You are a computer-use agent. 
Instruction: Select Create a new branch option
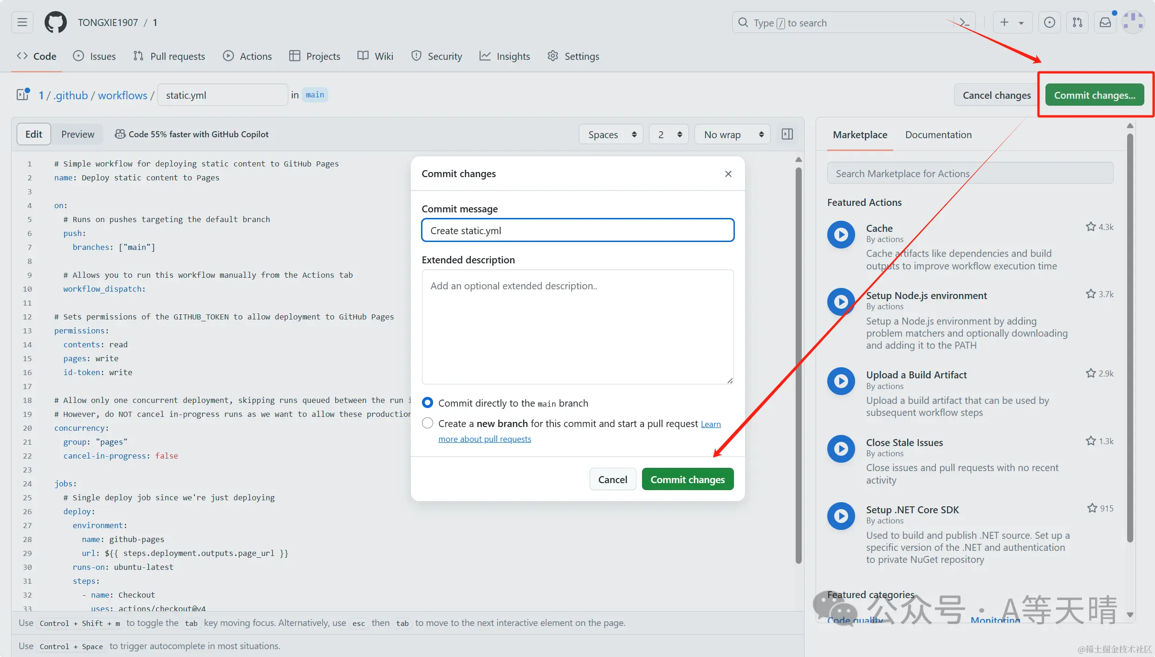[x=428, y=423]
